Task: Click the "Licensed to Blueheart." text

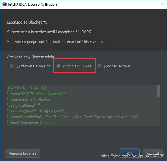Action: (27, 22)
